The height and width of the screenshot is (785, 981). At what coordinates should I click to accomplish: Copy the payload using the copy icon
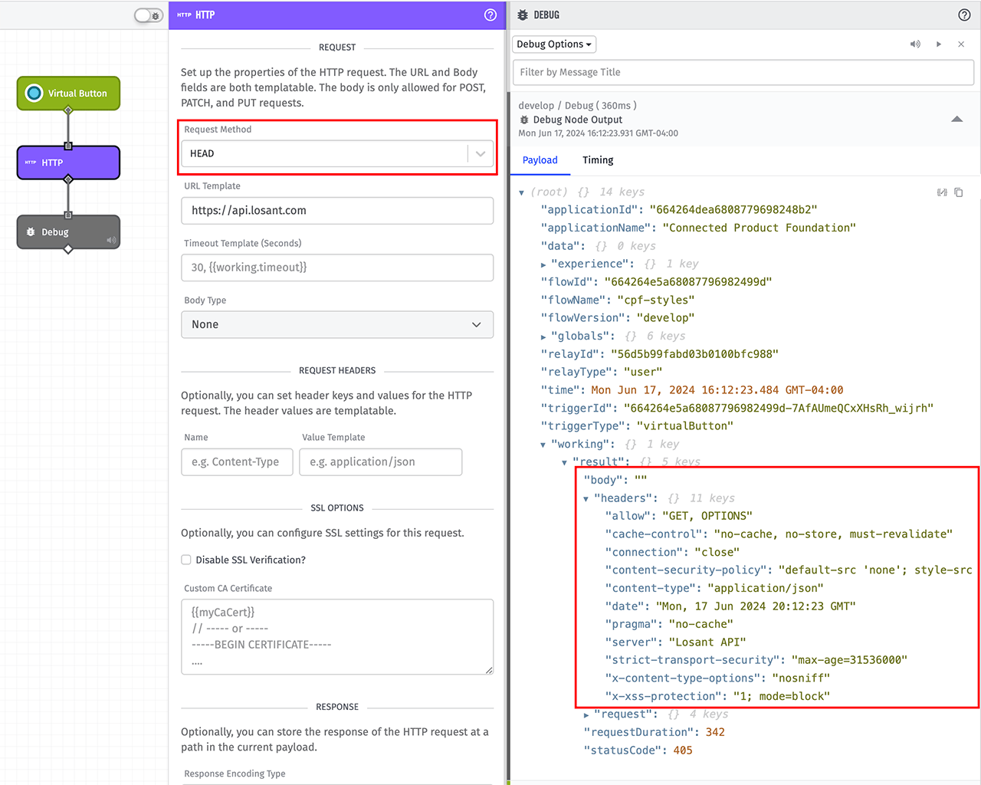pyautogui.click(x=959, y=192)
